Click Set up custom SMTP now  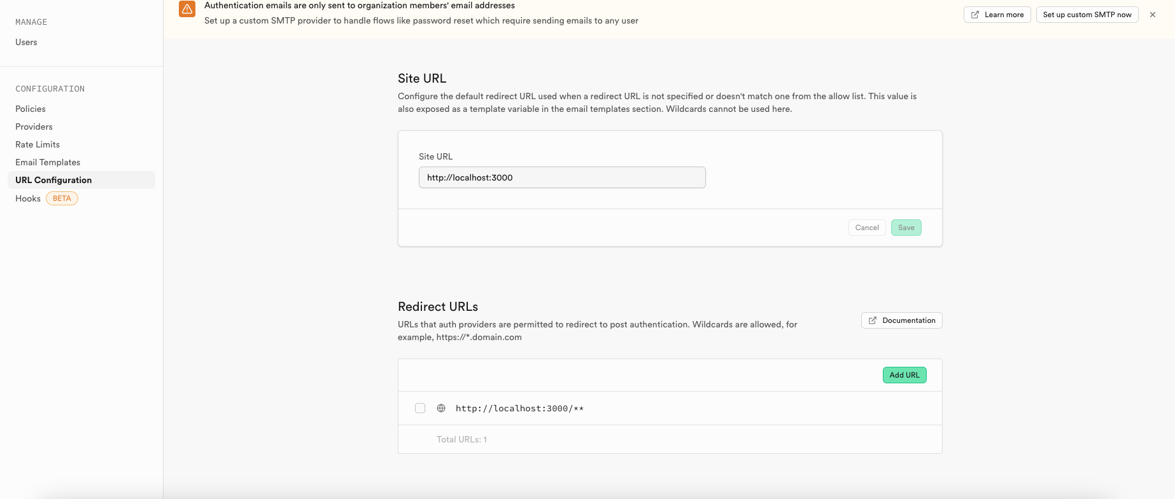[1087, 15]
